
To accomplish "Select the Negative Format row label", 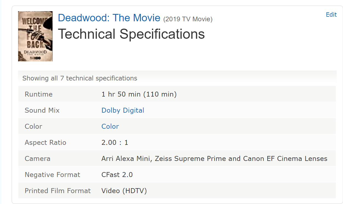I will (52, 175).
